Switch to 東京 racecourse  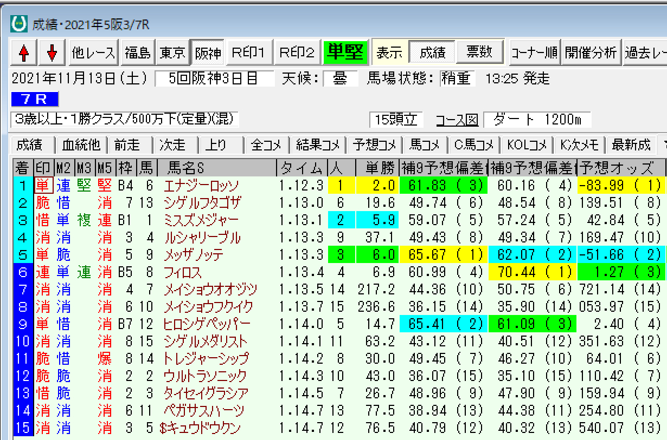[x=172, y=52]
